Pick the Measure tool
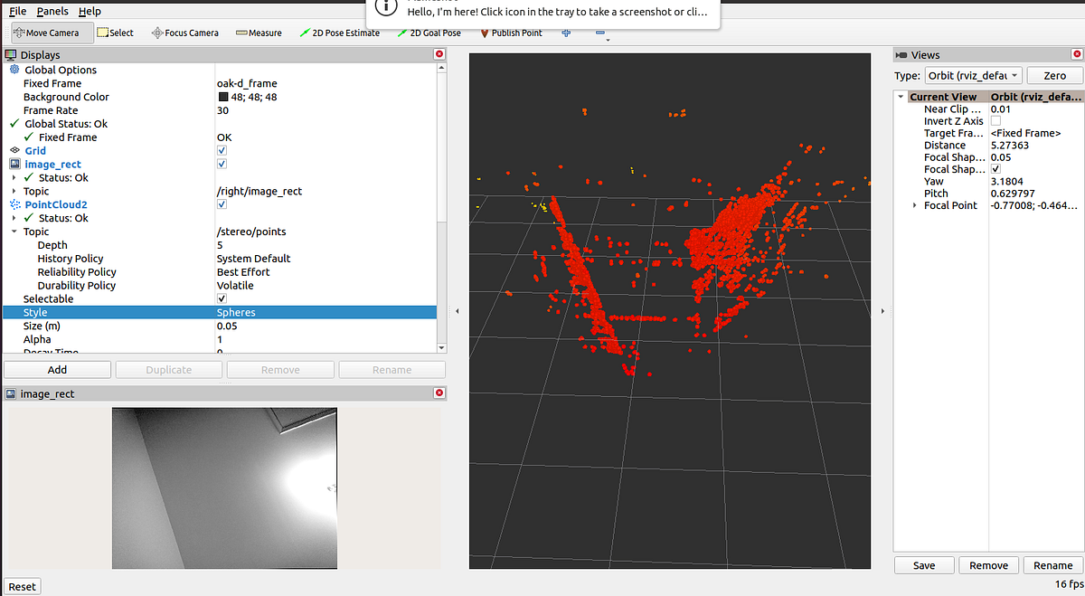1085x596 pixels. pos(259,33)
